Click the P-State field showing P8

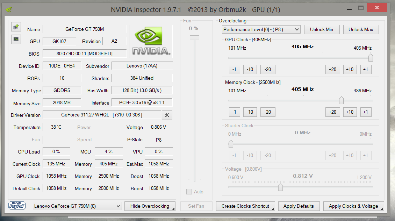click(159, 140)
